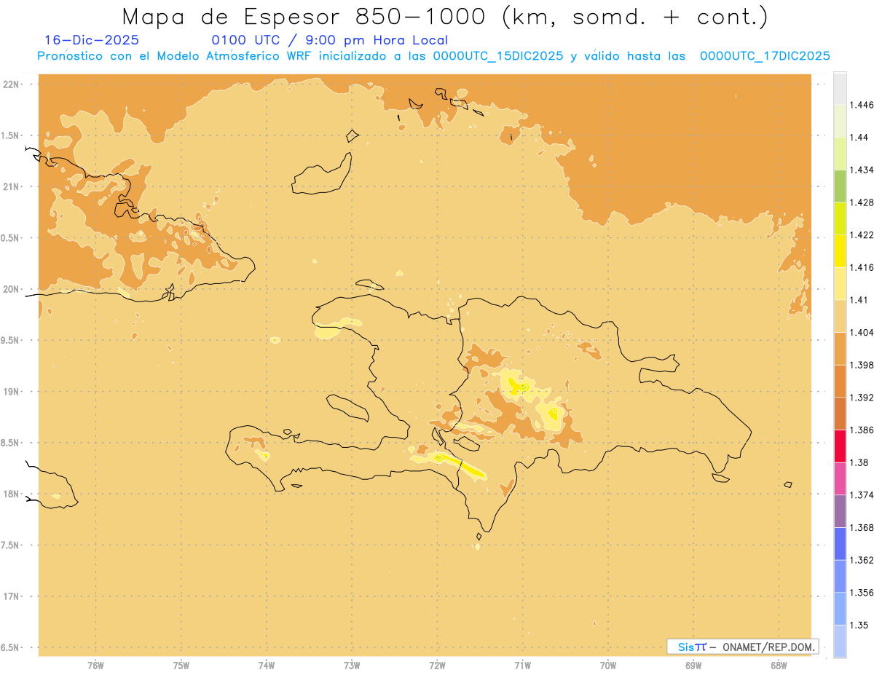The width and height of the screenshot is (874, 675).
Task: Click the 'SisTT - ONAMET/REP.DOM.' credit box
Action: (x=743, y=647)
